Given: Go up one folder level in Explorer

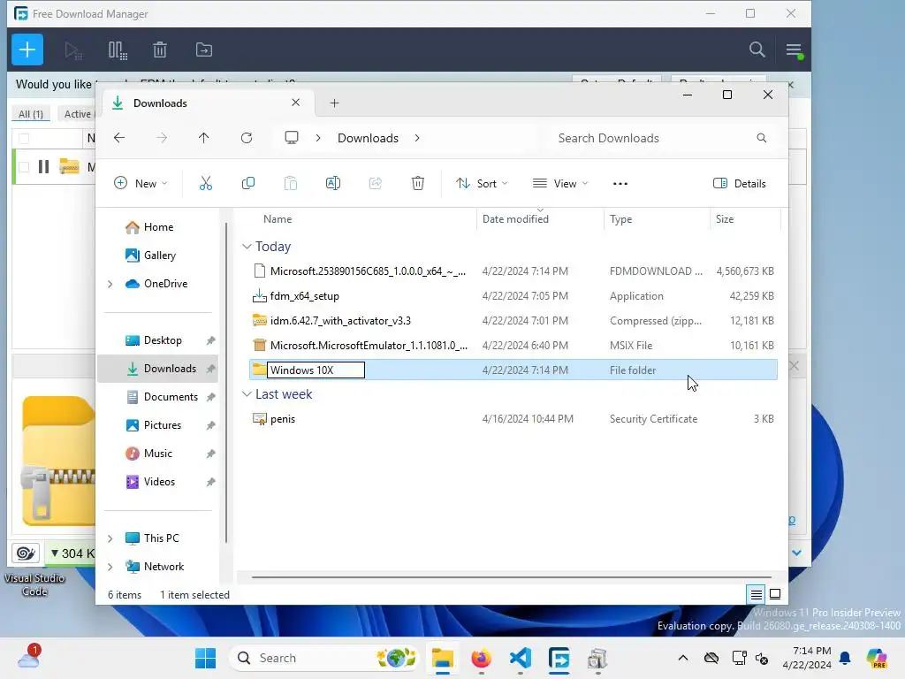Looking at the screenshot, I should tap(204, 138).
